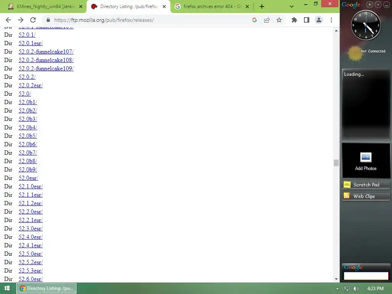
Task: Open the 52.0.2/ directory
Action: pyautogui.click(x=27, y=77)
